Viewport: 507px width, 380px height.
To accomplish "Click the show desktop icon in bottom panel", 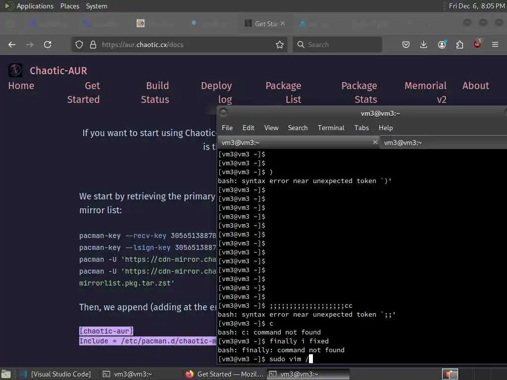I will [6, 374].
